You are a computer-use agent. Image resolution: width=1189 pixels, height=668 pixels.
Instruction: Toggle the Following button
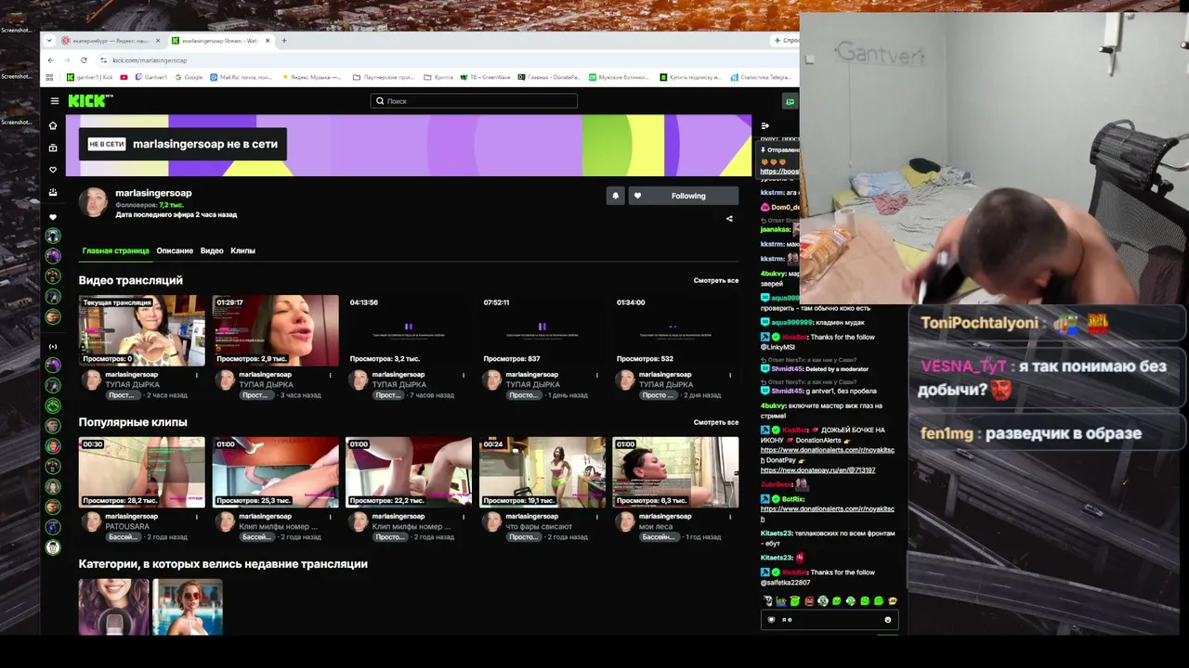[684, 196]
